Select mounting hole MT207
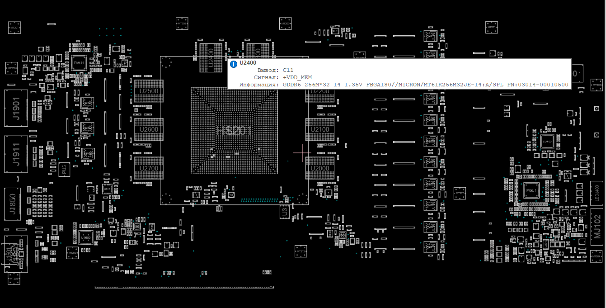Image resolution: width=606 pixels, height=308 pixels. [x=460, y=193]
